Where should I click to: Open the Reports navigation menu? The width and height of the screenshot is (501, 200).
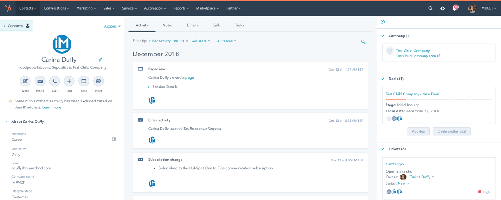181,8
